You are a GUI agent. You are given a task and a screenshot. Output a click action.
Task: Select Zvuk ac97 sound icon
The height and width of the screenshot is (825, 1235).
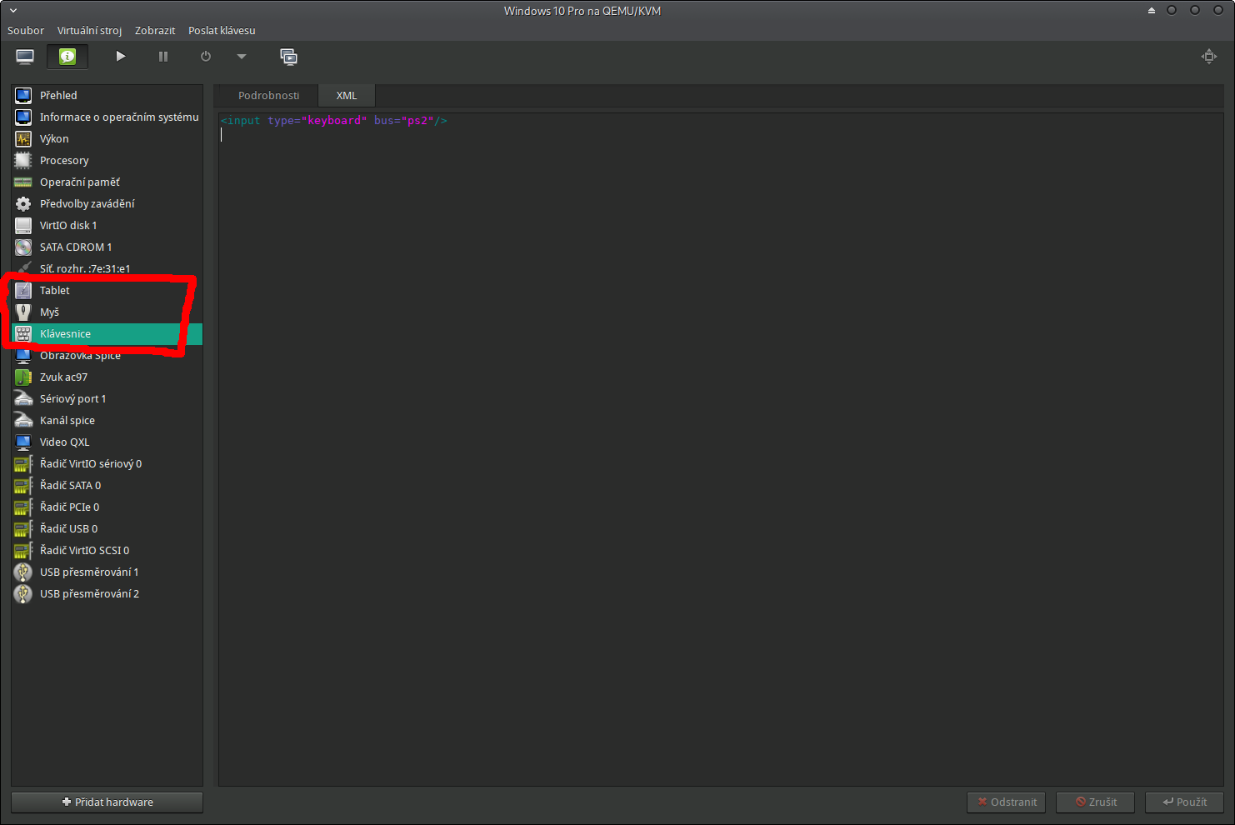tap(23, 377)
